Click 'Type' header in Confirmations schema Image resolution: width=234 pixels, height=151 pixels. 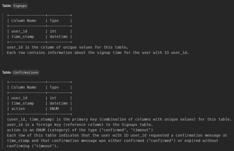tap(54, 87)
